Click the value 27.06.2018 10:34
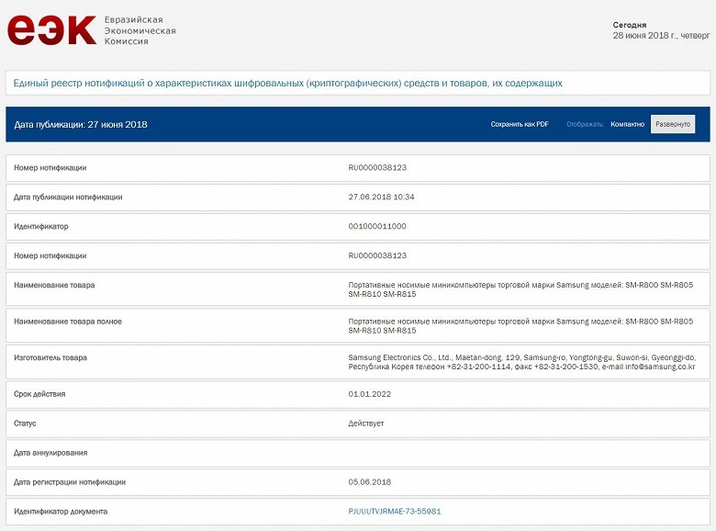This screenshot has width=716, height=531. (381, 197)
